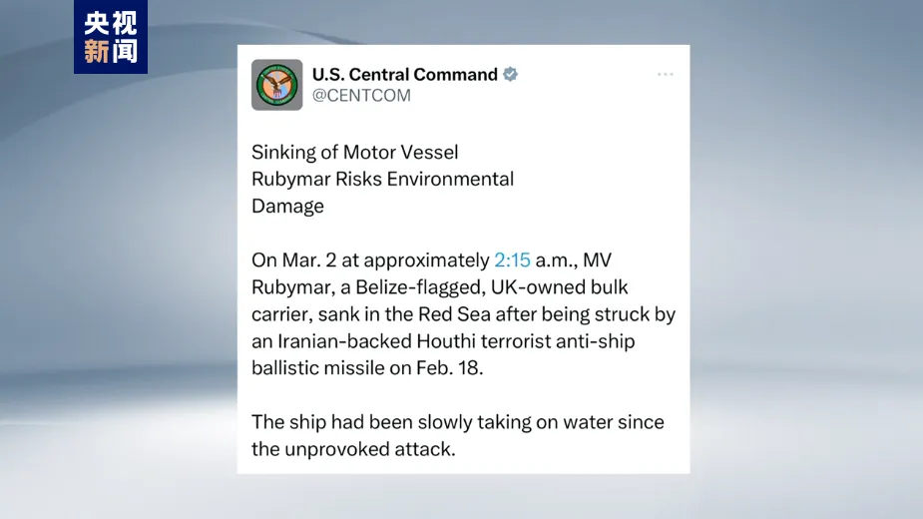Click the CCTV News logo badge
The image size is (923, 519).
pos(111,37)
